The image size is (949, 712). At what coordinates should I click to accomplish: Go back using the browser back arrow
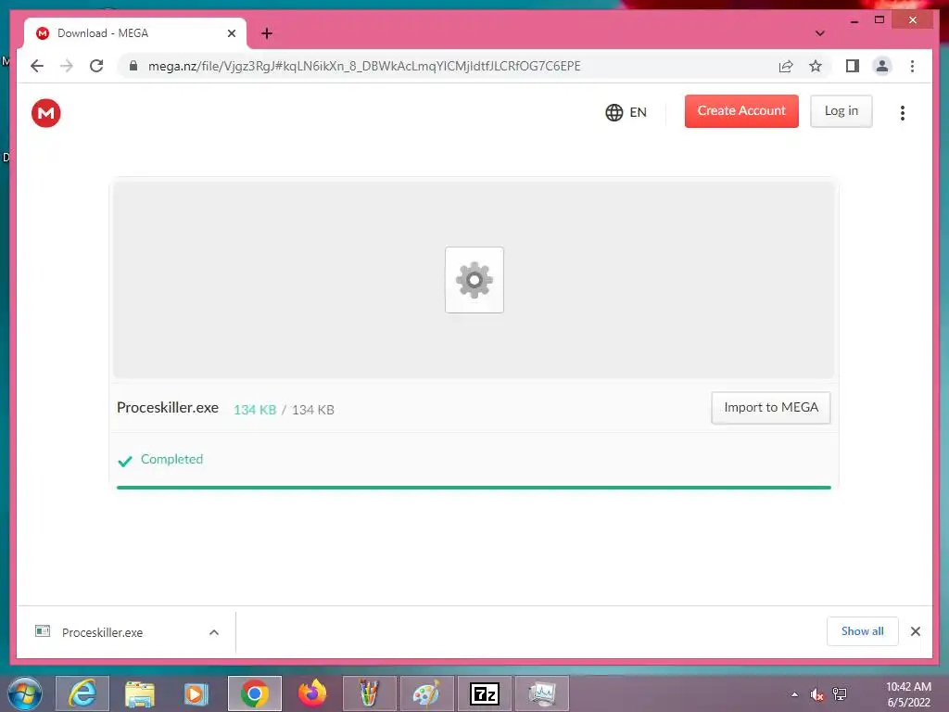pyautogui.click(x=37, y=66)
